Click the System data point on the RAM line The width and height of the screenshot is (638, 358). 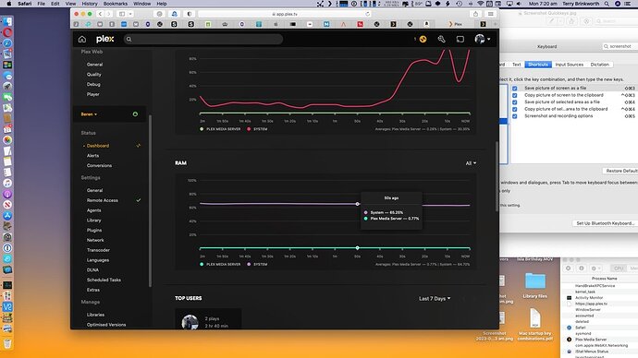click(357, 204)
